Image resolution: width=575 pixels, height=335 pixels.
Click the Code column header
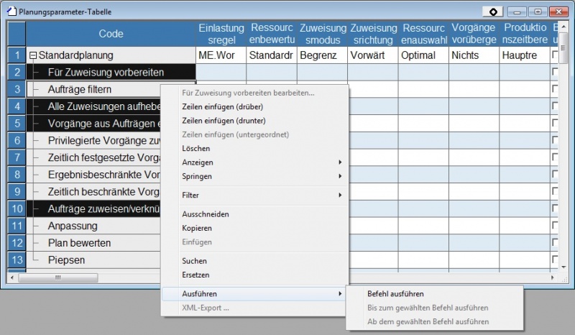111,33
